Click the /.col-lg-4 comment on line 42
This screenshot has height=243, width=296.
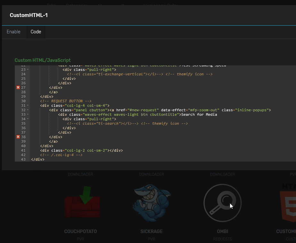click(61, 155)
